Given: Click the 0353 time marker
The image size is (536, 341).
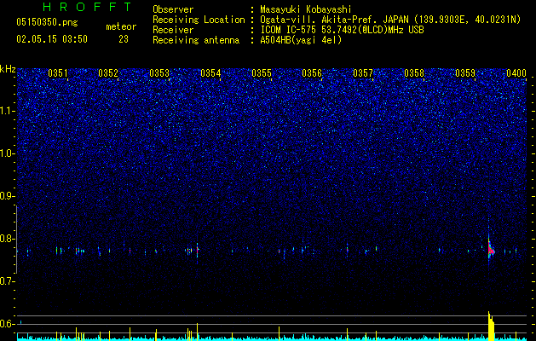Looking at the screenshot, I should [x=159, y=73].
